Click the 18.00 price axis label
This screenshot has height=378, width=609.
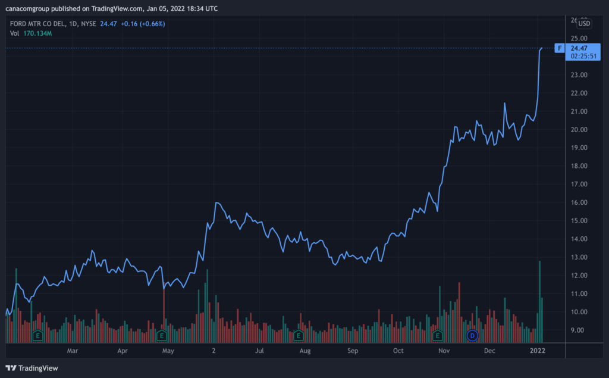click(x=579, y=166)
